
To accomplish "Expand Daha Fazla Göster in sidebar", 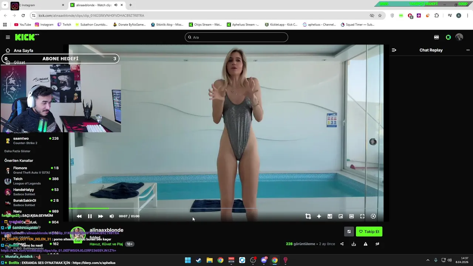I will pos(17,151).
